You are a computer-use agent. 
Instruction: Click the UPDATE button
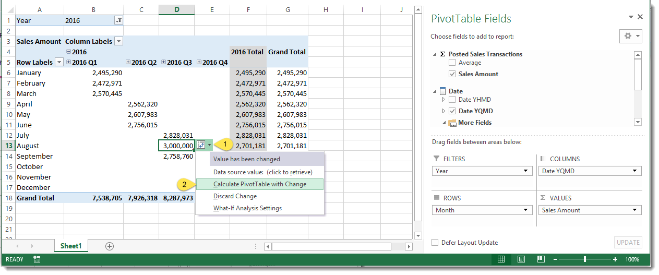628,242
